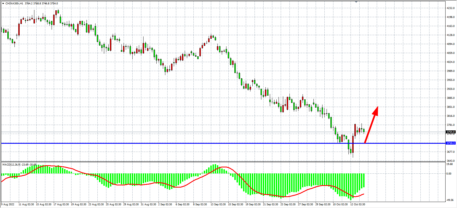Open the dropdown arrow beside CHINA300

coord(3,4)
